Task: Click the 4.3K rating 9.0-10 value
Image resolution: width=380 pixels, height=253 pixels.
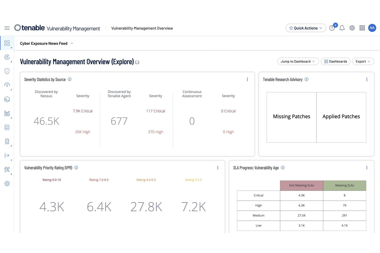Action: point(52,207)
